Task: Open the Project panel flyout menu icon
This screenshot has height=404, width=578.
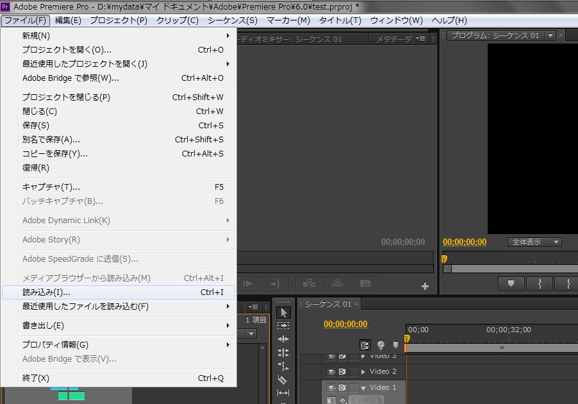Action: (x=253, y=307)
